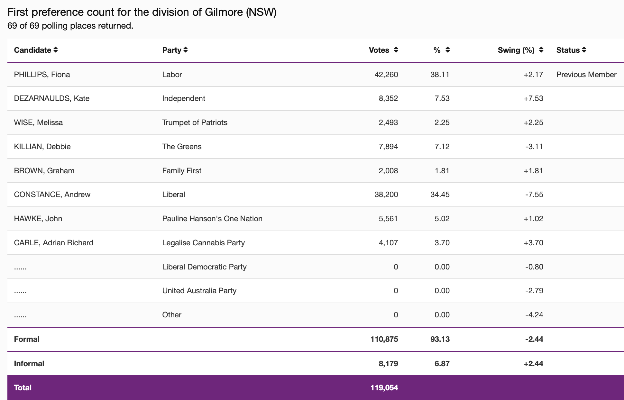This screenshot has height=400, width=624.
Task: Click the Previous Member status text
Action: pos(586,75)
